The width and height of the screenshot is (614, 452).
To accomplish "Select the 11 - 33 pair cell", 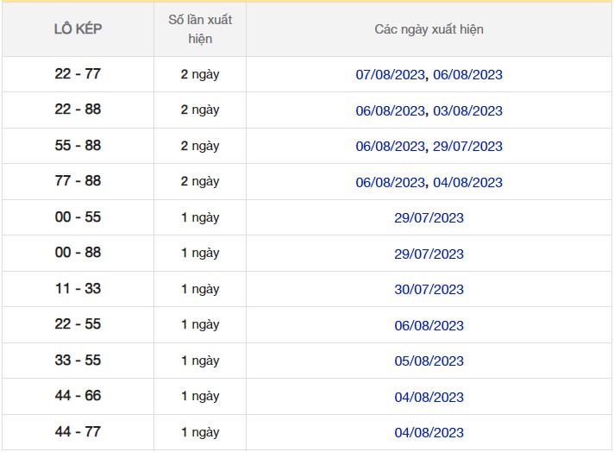I will click(78, 289).
